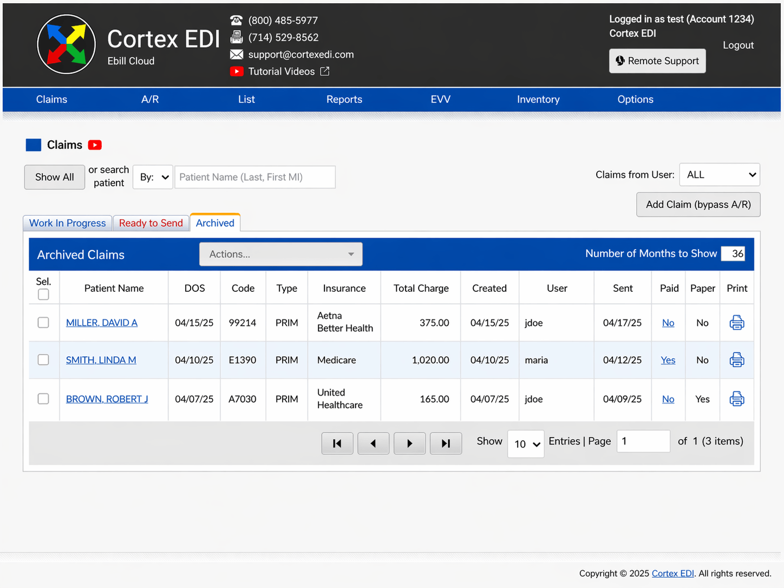Go to the next page of results
784x588 pixels.
point(410,443)
